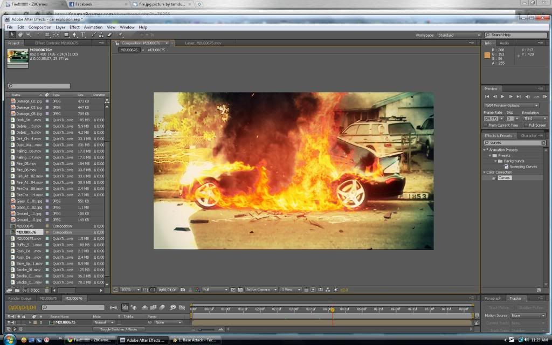Apply the Curves effect preset

[x=504, y=177]
